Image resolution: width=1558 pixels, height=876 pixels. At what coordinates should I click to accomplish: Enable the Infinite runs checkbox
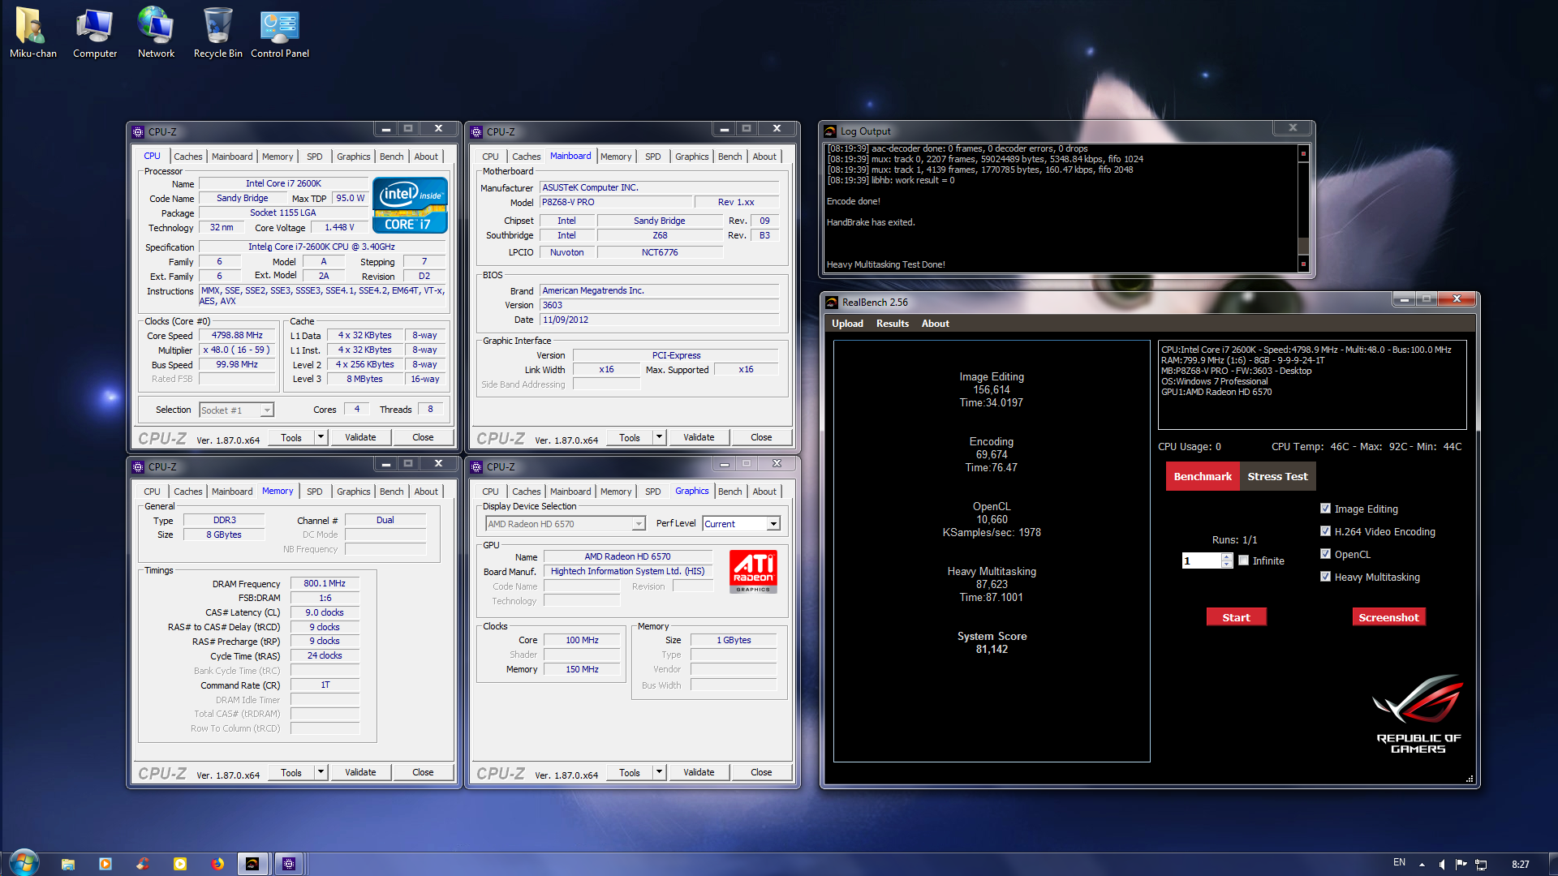(1243, 560)
